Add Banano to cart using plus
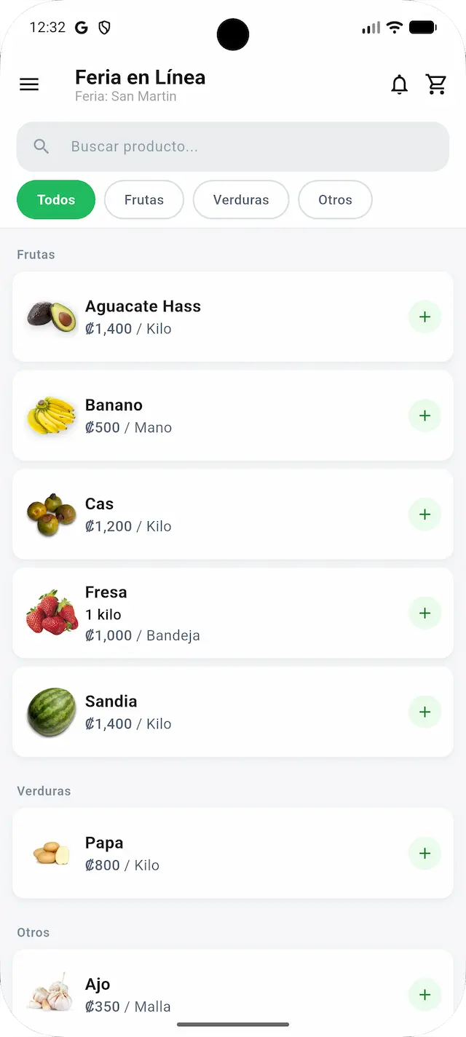Screen dimensions: 466x1037 coord(424,416)
